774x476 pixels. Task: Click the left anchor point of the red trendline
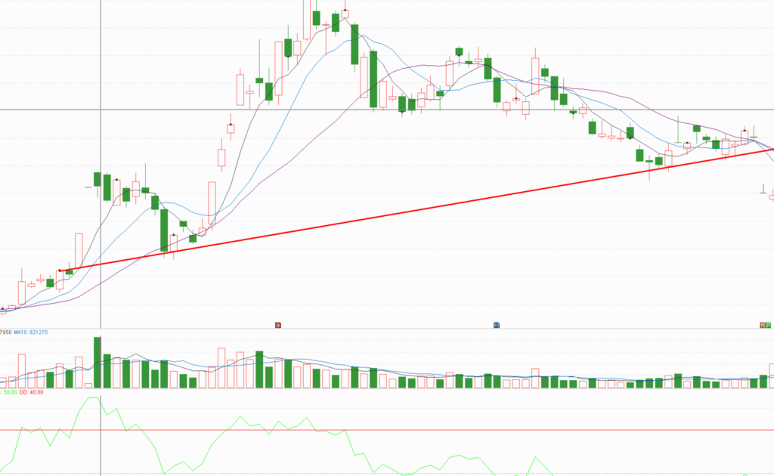(60, 270)
